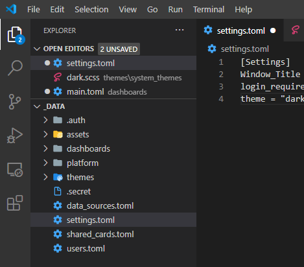
Task: Open the Go menu
Action: [152, 10]
